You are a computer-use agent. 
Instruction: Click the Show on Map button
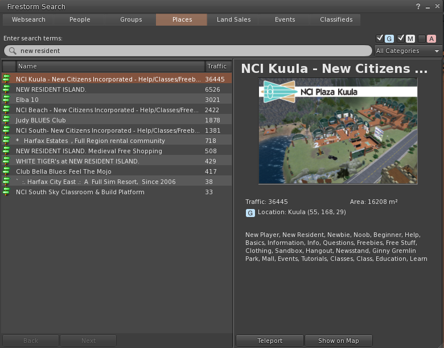click(338, 341)
